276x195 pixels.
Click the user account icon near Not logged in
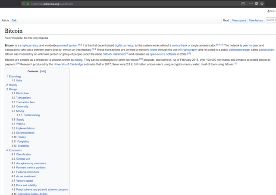268,11
